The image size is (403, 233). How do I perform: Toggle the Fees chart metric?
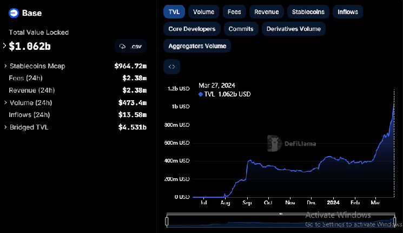point(234,12)
